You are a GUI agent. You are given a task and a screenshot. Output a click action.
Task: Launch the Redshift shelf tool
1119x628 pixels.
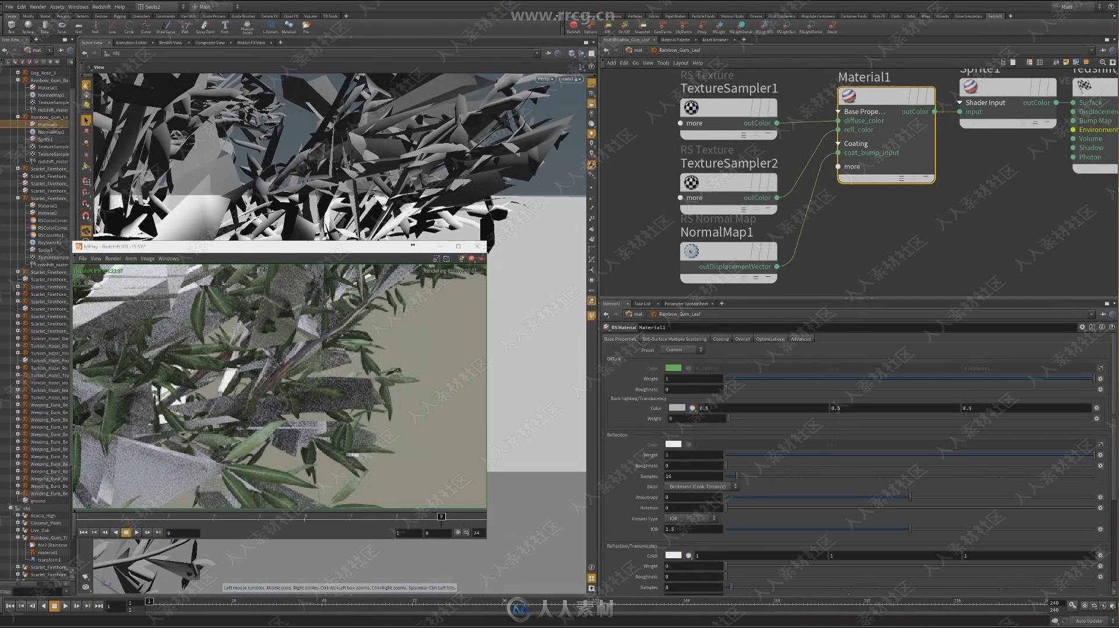tap(573, 27)
